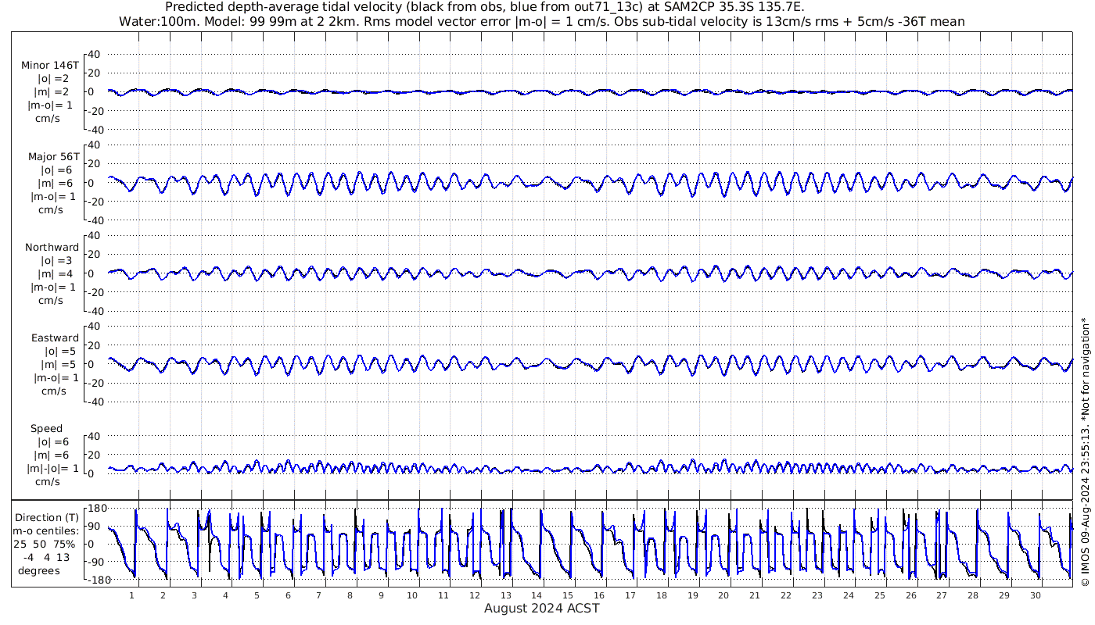
Task: Click '|m-o|= 1' in the Minor 146T panel
Action: 51,105
